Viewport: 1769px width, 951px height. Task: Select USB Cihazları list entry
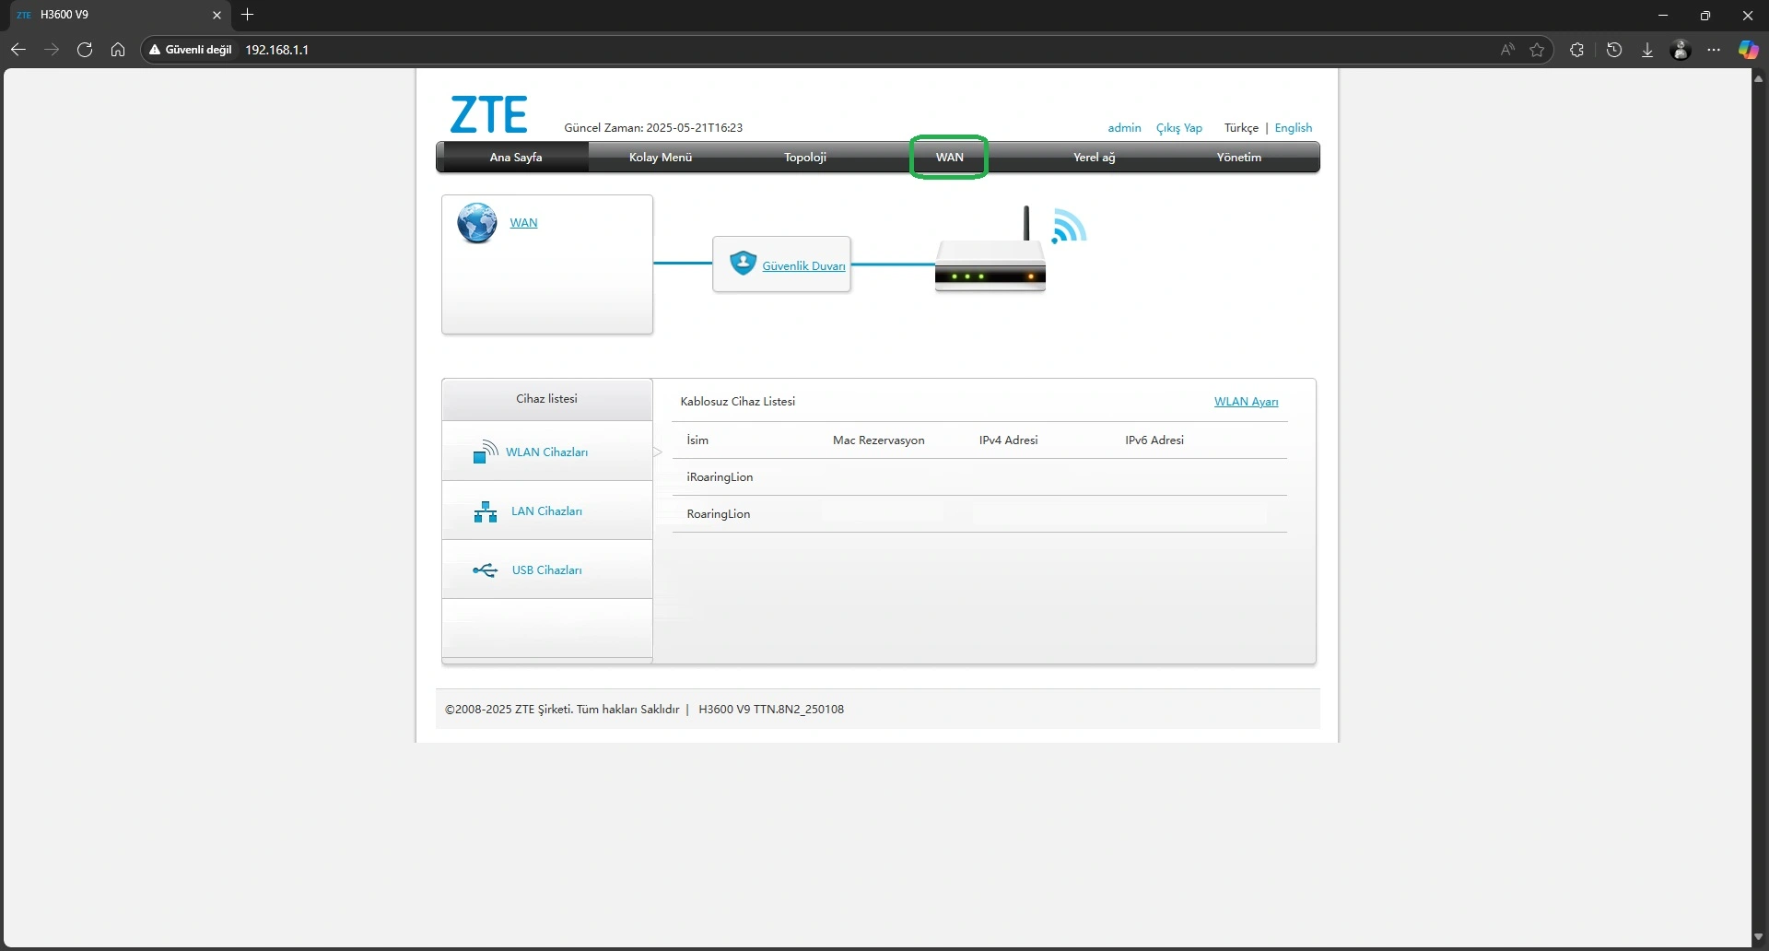point(547,569)
